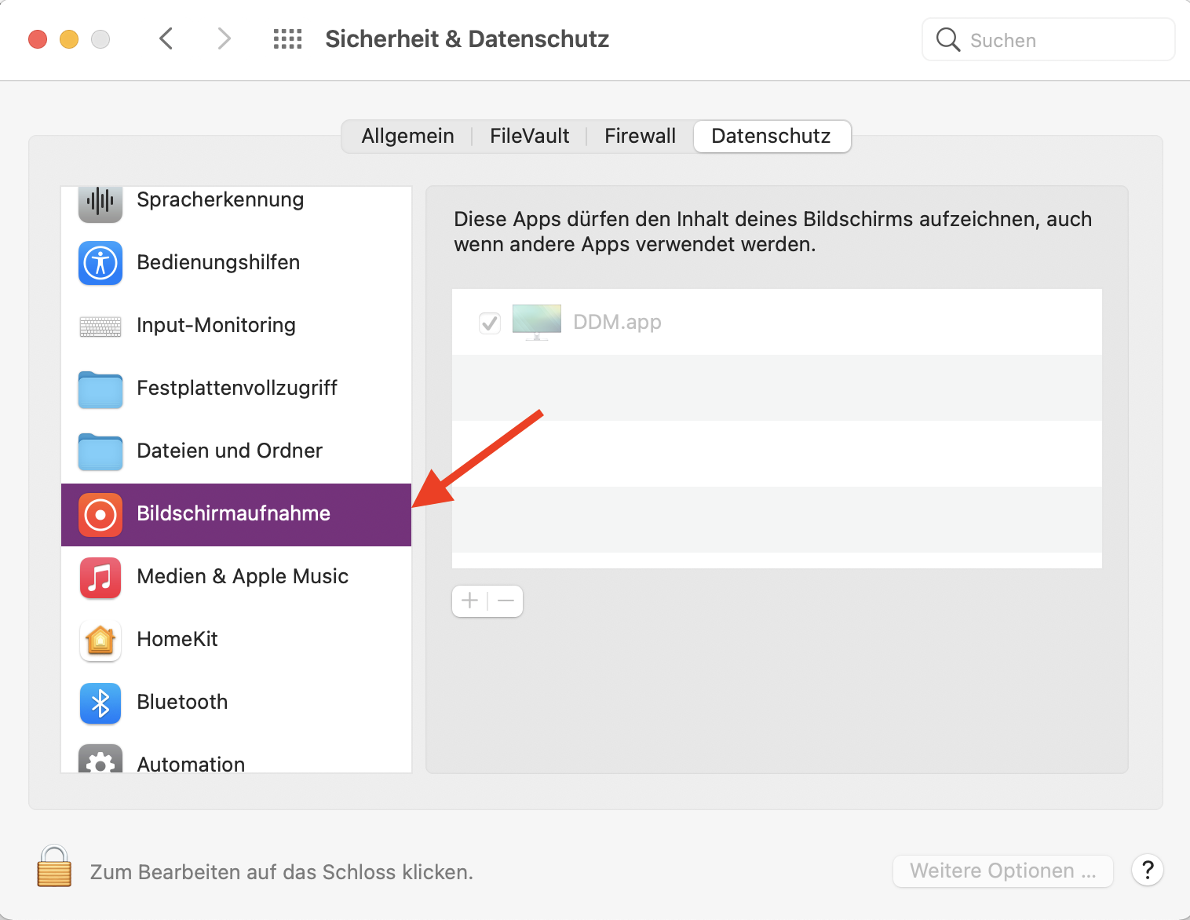Select the Bildschirmaufnahme record icon
This screenshot has width=1190, height=920.
coord(100,515)
